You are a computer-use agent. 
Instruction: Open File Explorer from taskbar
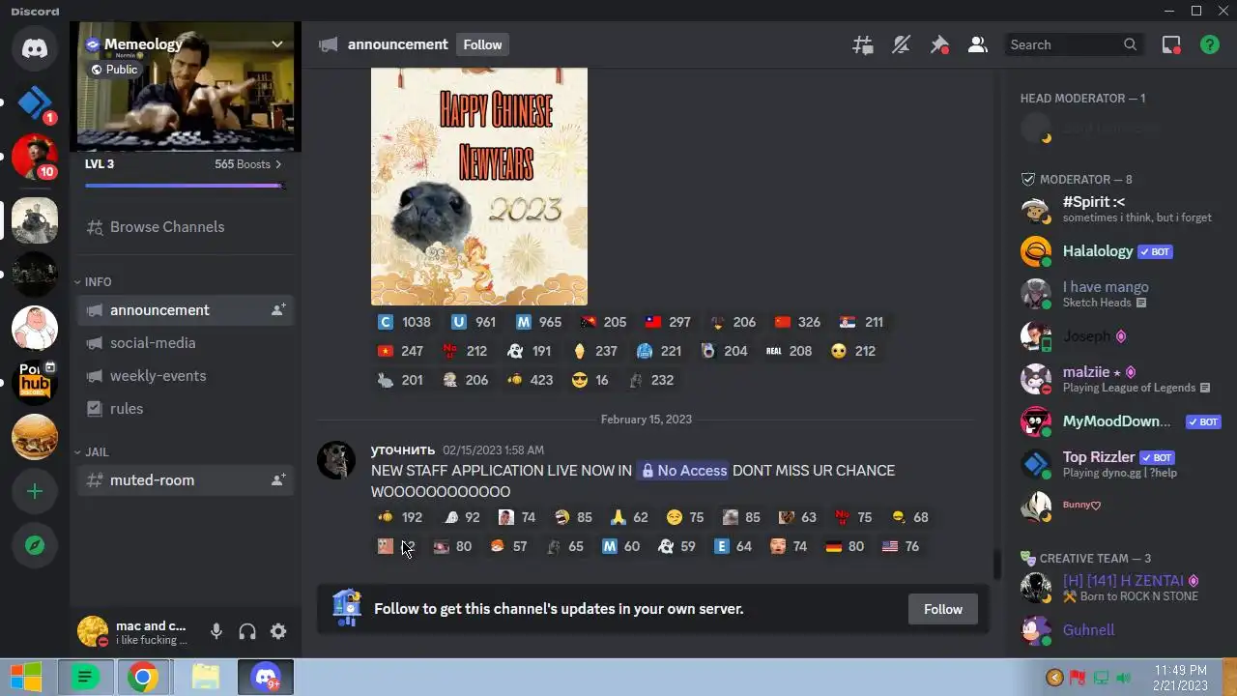coord(205,678)
